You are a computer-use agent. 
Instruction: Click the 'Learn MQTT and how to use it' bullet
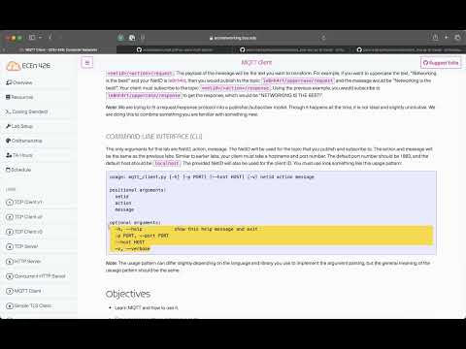coord(147,308)
